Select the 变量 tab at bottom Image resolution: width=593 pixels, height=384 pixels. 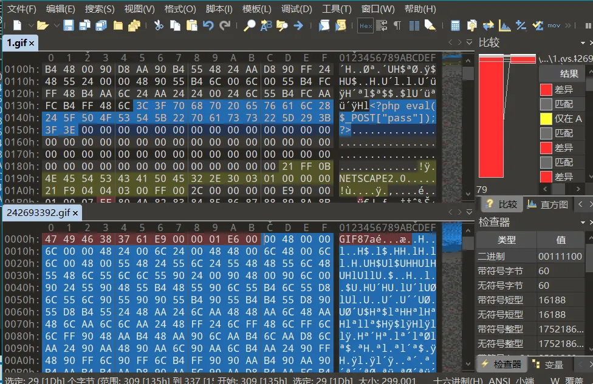point(547,365)
